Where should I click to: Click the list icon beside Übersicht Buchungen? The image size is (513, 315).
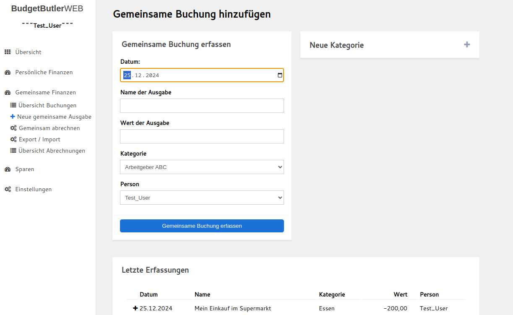click(x=13, y=104)
